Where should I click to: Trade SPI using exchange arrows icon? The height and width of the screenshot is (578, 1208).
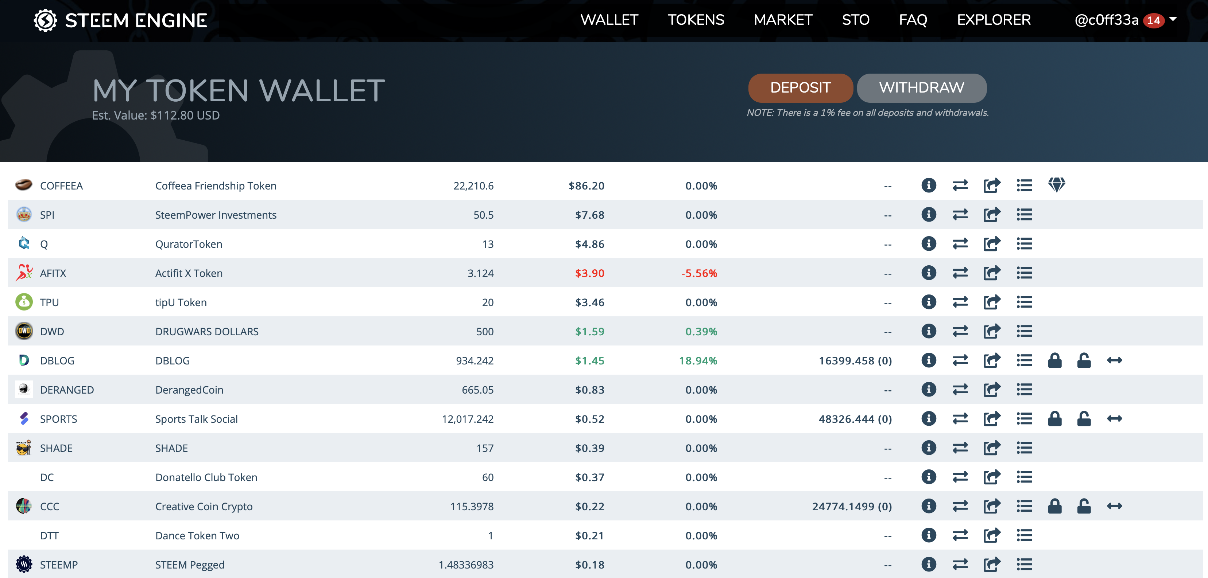(960, 215)
